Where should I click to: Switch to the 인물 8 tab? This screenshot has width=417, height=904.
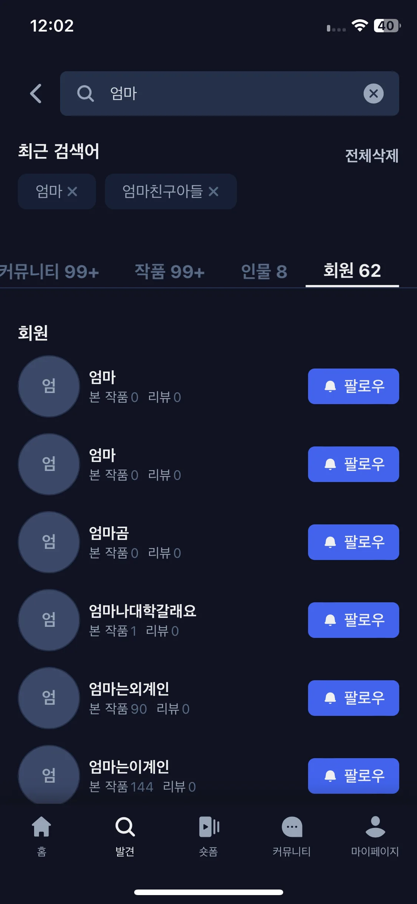click(x=264, y=271)
